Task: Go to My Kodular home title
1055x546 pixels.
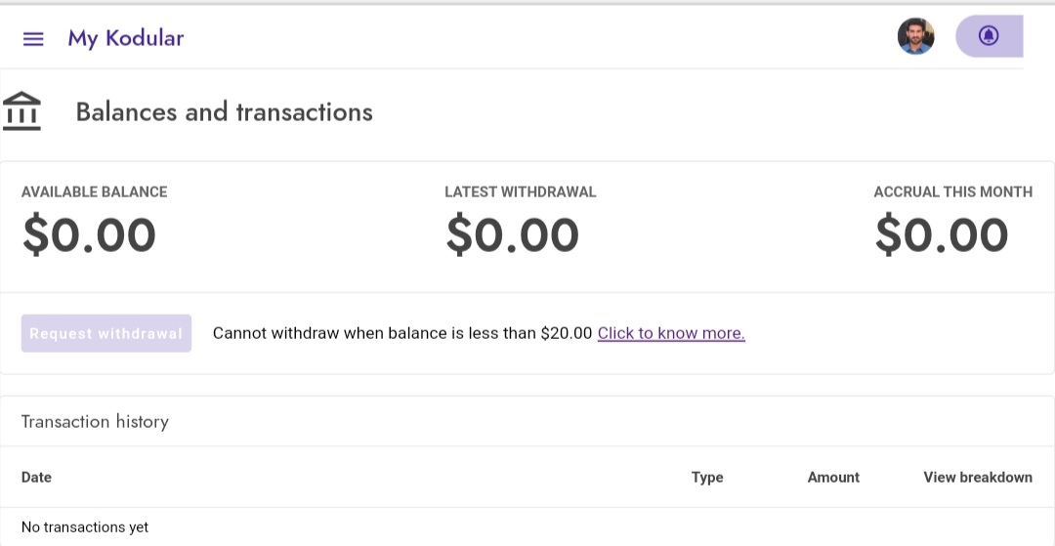Action: [x=125, y=39]
